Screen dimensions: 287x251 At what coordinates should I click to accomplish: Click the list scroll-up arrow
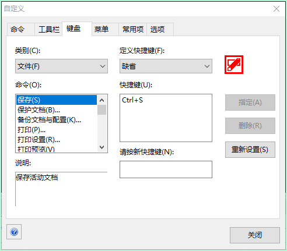point(102,100)
